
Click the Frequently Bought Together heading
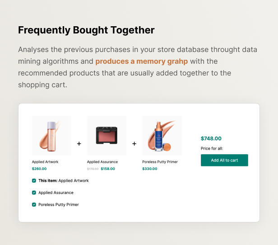coord(86,30)
